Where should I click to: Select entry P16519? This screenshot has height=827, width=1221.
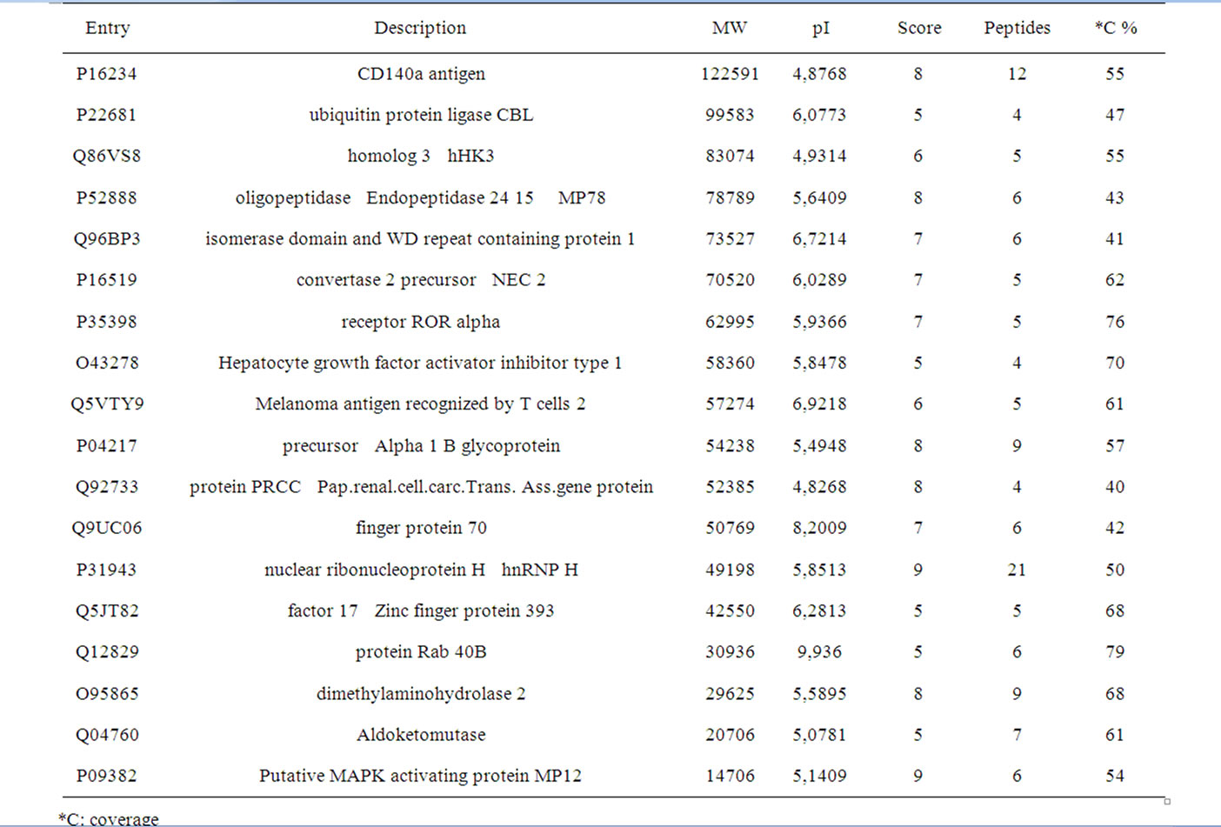pyautogui.click(x=106, y=280)
